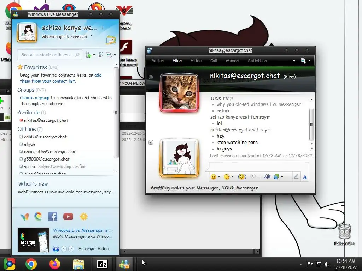This screenshot has height=271, width=362.
Task: Expand the background picture dropdown arrow
Action: [x=282, y=177]
